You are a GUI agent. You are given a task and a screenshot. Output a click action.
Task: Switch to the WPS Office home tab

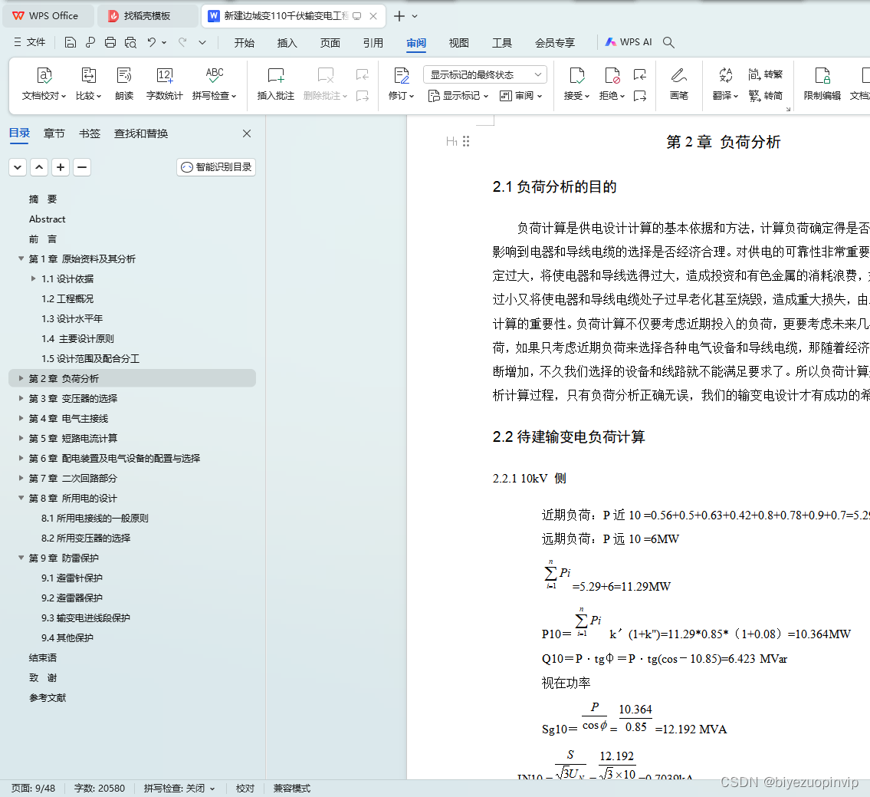pos(48,16)
